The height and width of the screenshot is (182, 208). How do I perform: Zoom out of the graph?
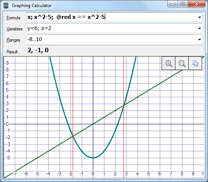pos(182,63)
